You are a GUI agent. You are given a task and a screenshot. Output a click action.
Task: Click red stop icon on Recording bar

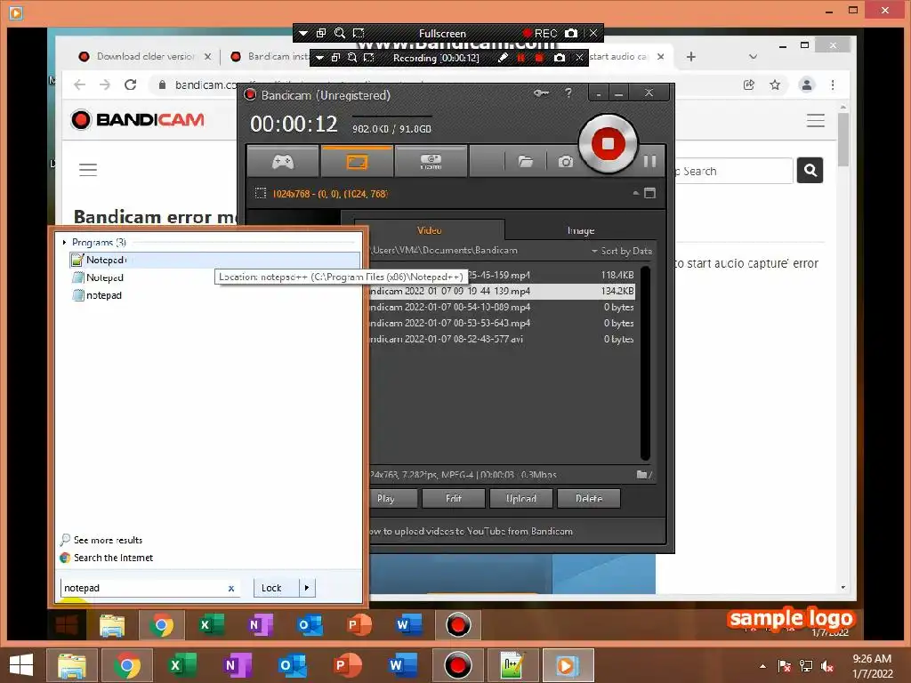539,58
